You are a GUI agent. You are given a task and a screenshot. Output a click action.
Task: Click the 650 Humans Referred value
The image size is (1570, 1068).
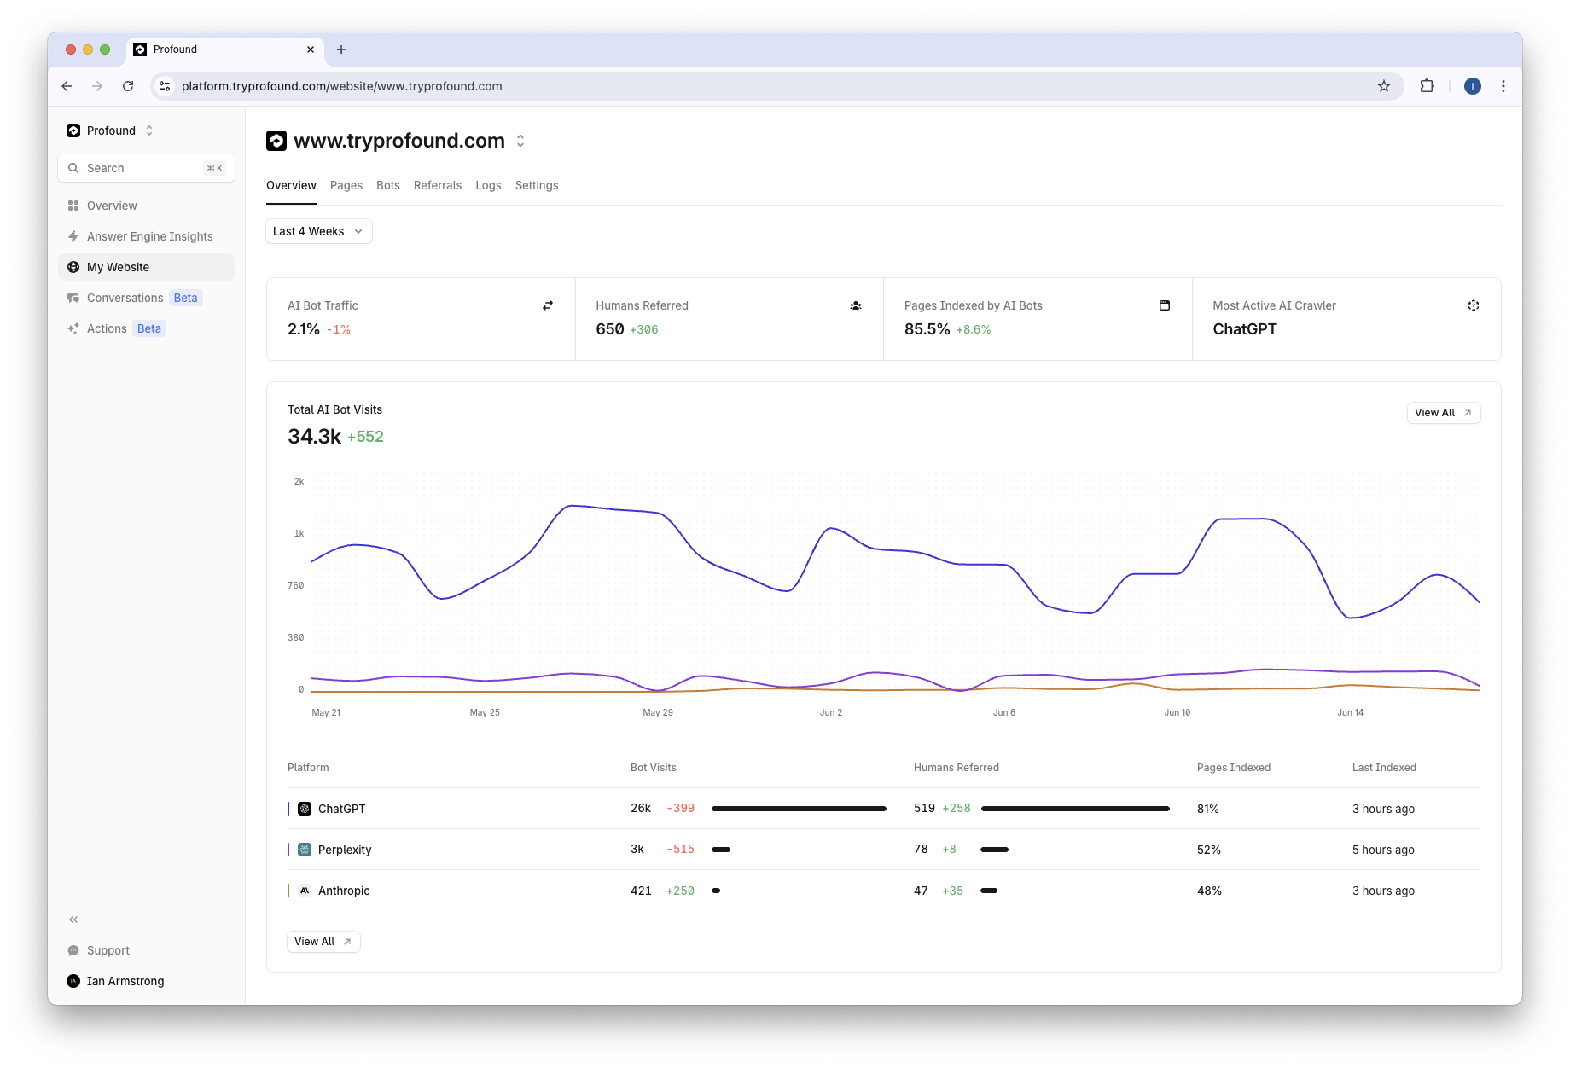(x=610, y=329)
